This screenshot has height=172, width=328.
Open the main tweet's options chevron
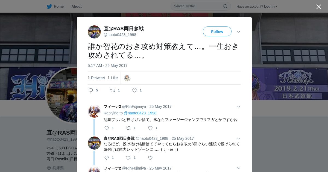click(239, 32)
